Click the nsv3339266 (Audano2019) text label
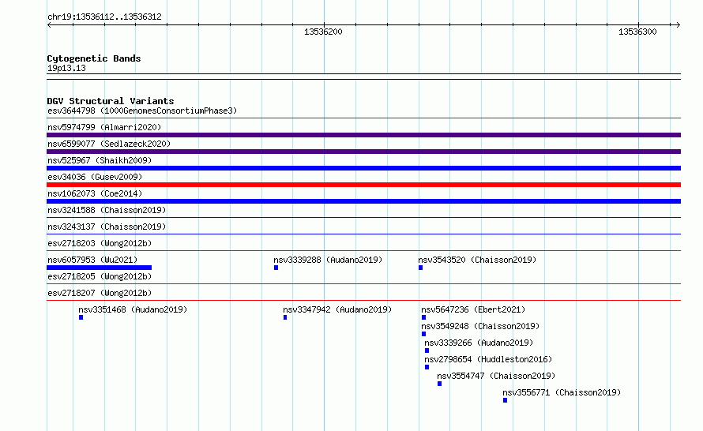Viewport: 703px width, 431px height. click(479, 343)
